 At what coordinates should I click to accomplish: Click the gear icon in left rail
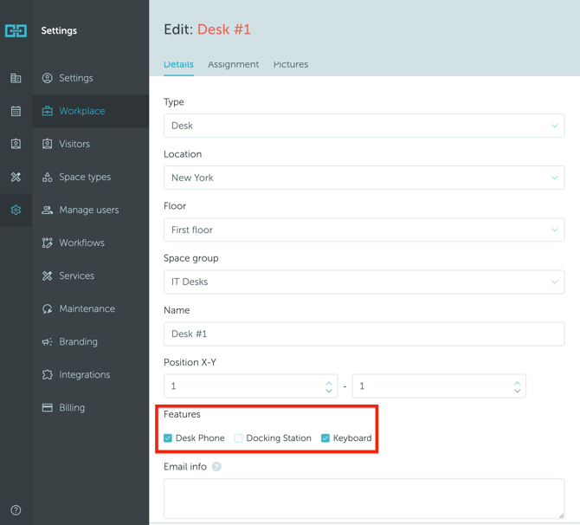click(x=16, y=210)
